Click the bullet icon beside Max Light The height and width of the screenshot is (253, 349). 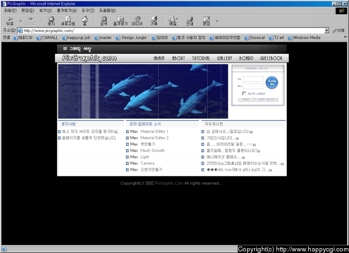pyautogui.click(x=127, y=157)
